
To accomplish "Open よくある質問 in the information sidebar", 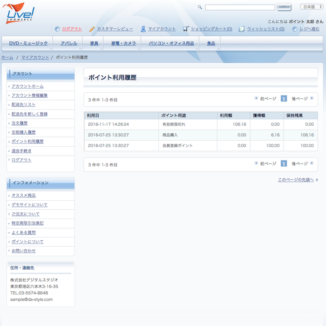I will pos(23,232).
